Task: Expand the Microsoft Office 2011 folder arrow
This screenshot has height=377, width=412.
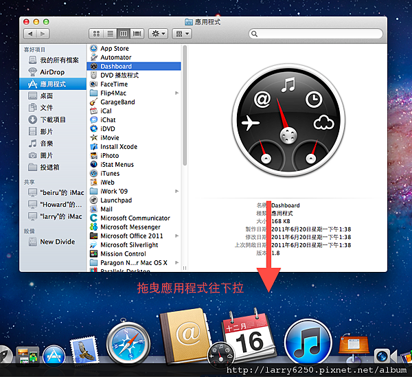Action: (177, 236)
